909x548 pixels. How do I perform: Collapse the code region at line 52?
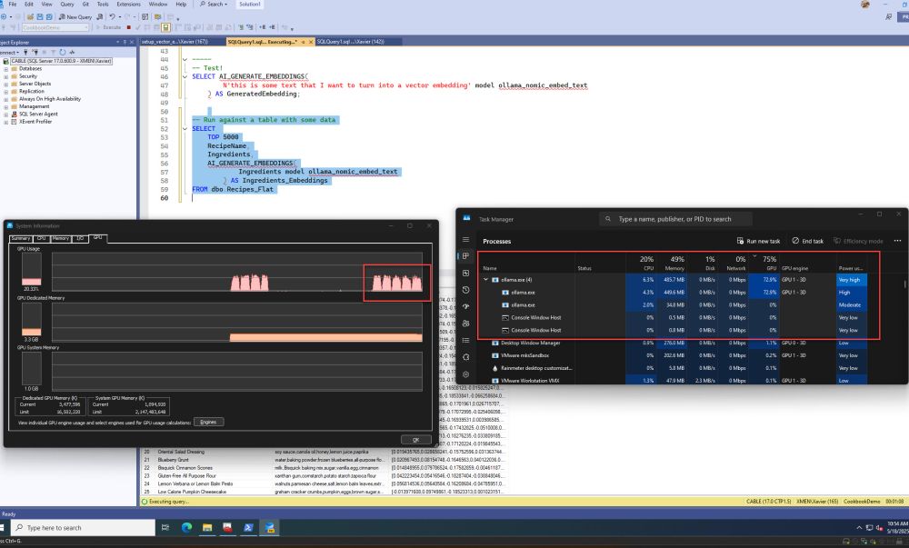pyautogui.click(x=185, y=129)
